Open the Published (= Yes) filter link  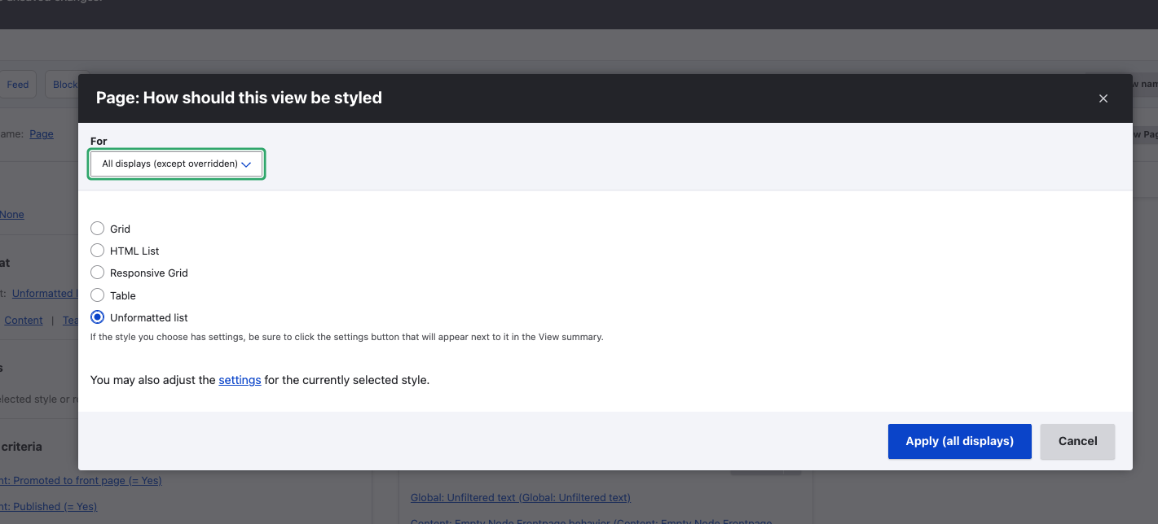[x=49, y=507]
